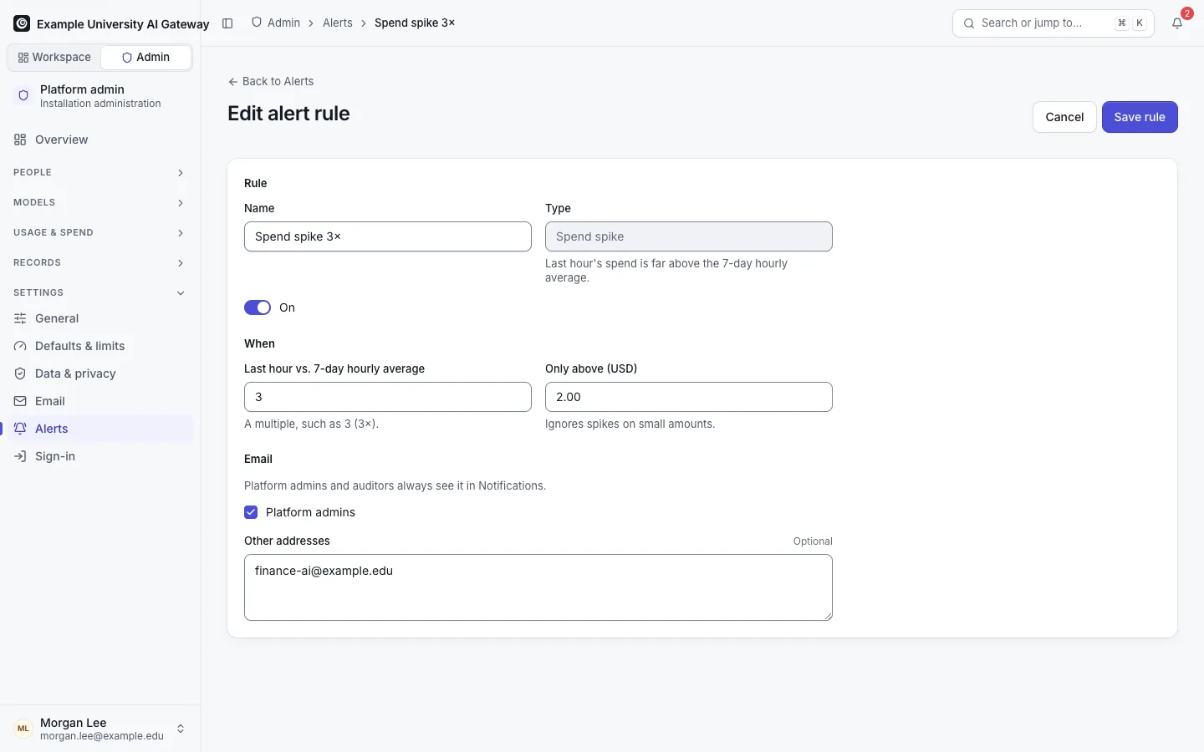Expand the Records section
1204x752 pixels.
point(99,262)
